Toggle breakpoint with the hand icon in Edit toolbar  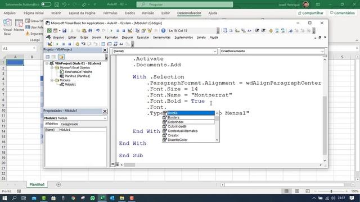click(x=271, y=30)
